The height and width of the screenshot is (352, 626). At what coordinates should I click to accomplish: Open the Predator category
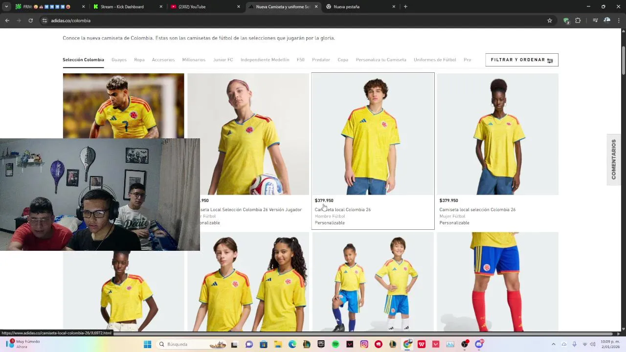coord(321,60)
